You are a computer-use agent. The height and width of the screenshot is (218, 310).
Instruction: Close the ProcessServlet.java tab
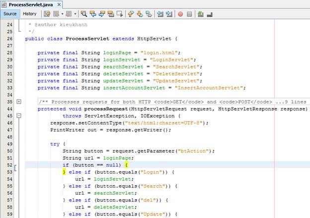tap(59, 4)
